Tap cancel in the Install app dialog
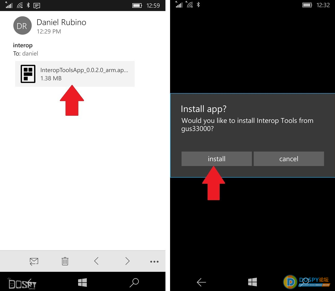This screenshot has width=335, height=291. pos(289,159)
